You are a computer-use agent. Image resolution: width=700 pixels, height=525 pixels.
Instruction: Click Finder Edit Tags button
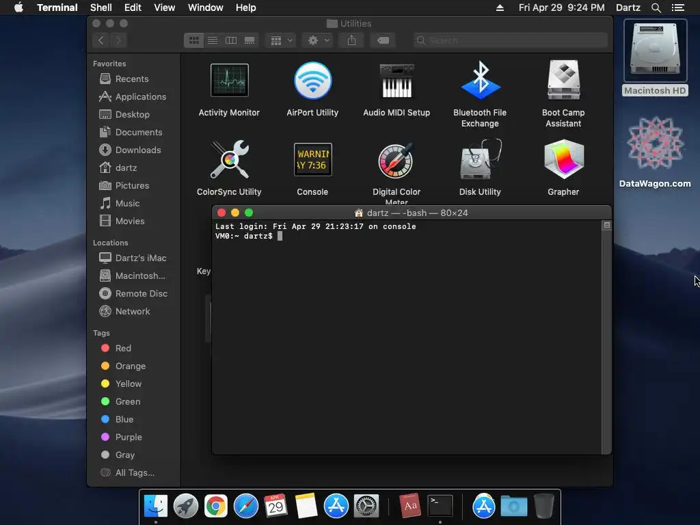click(383, 40)
